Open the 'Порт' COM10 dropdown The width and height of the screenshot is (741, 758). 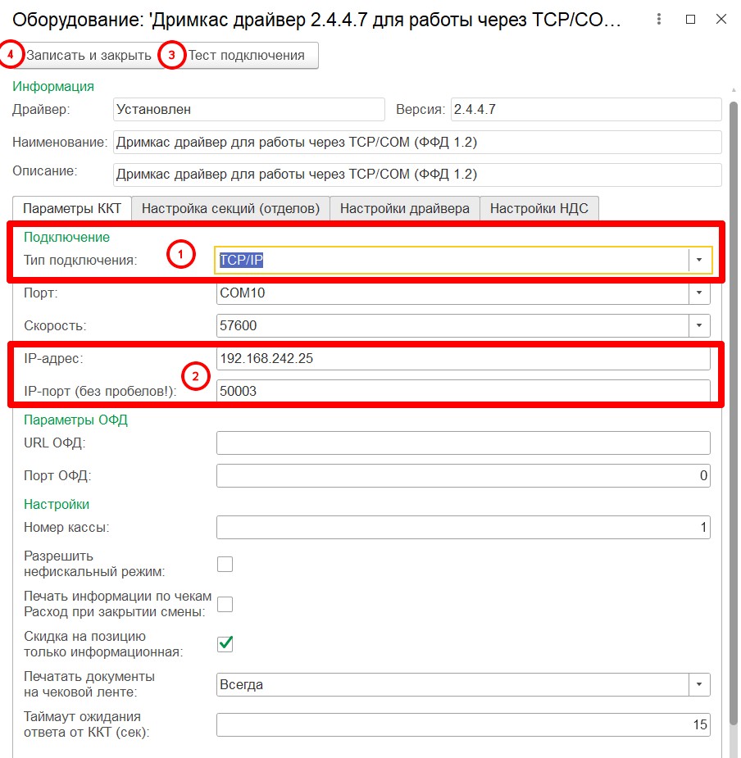699,293
